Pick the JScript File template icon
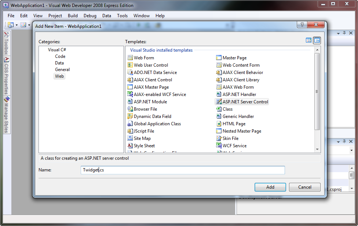This screenshot has height=226, width=358. [130, 131]
